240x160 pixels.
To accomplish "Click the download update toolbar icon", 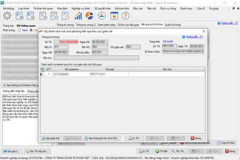I will click(102, 16).
